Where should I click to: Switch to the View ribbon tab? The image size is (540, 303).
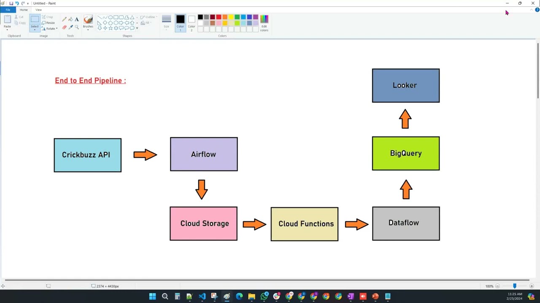coord(38,10)
